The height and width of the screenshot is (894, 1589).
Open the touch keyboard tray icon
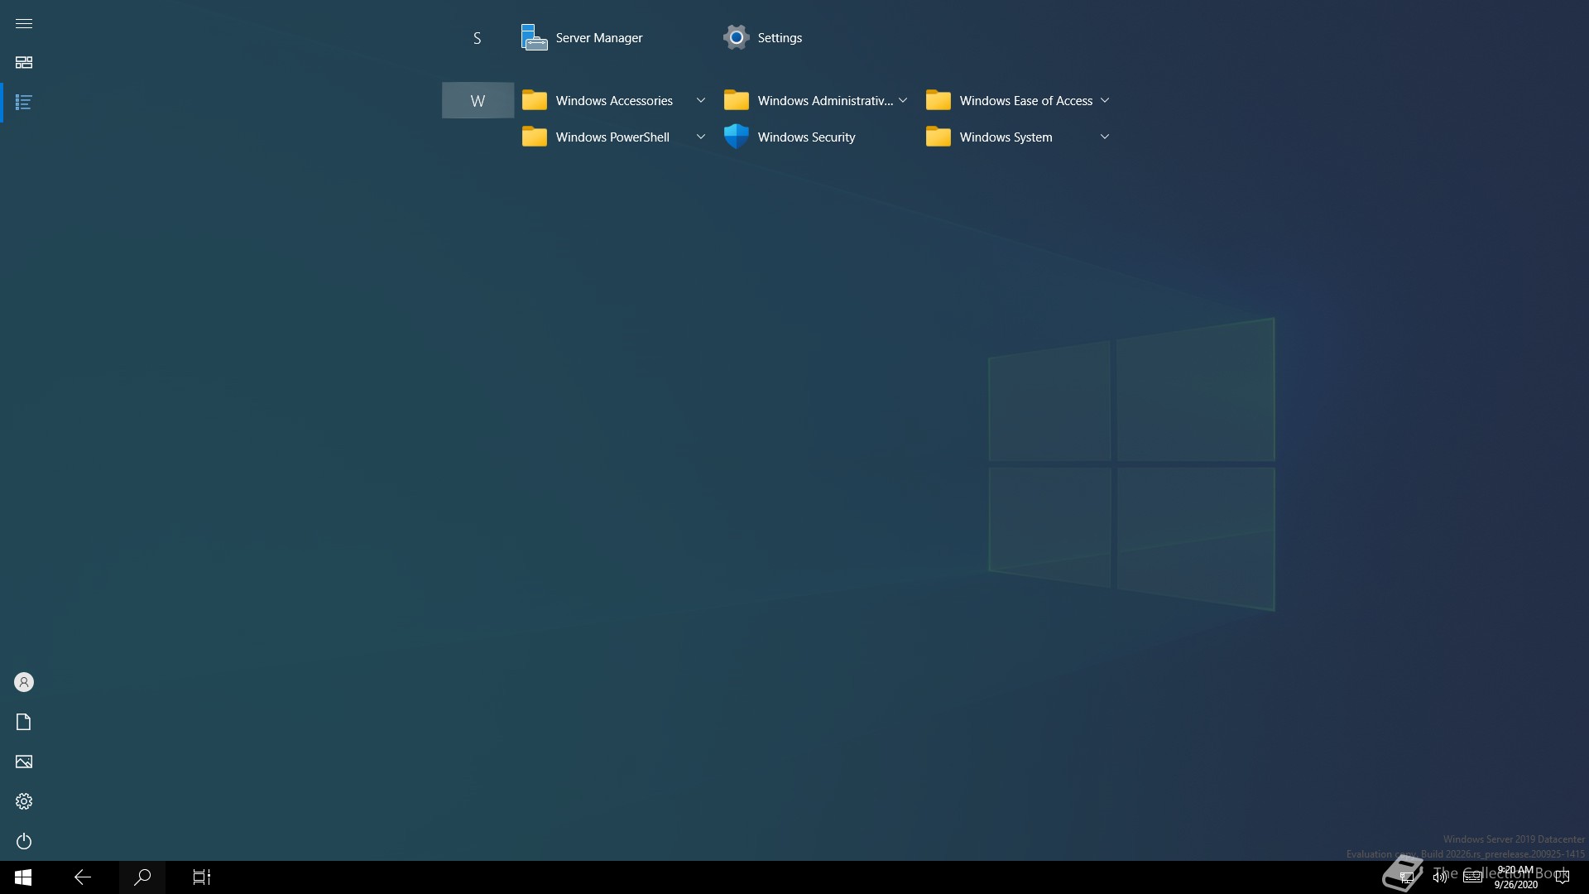tap(1473, 877)
